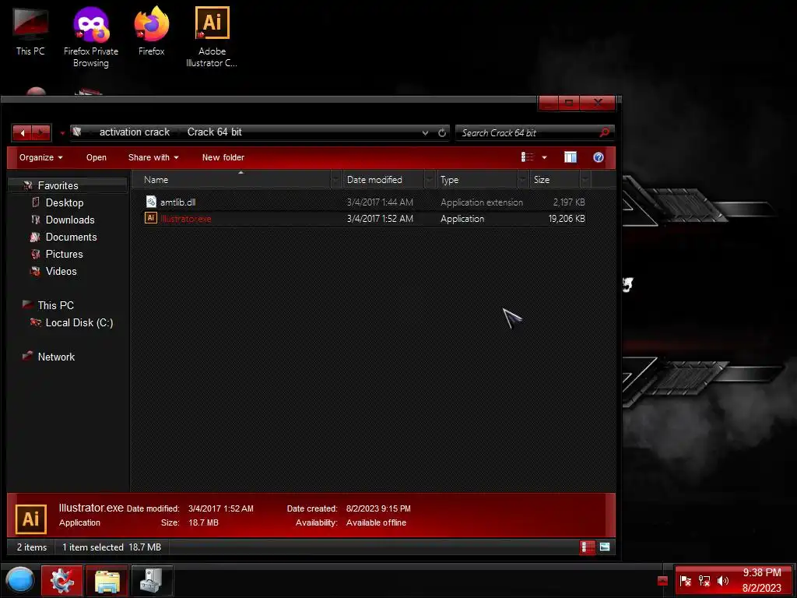Viewport: 797px width, 598px height.
Task: Change your view icon in toolbar
Action: (527, 157)
